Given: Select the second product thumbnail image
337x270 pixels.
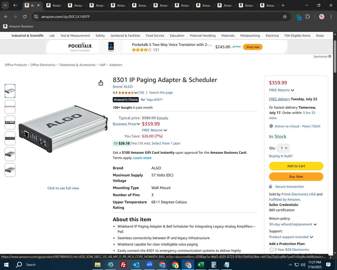Looking at the screenshot, I should click(10, 107).
